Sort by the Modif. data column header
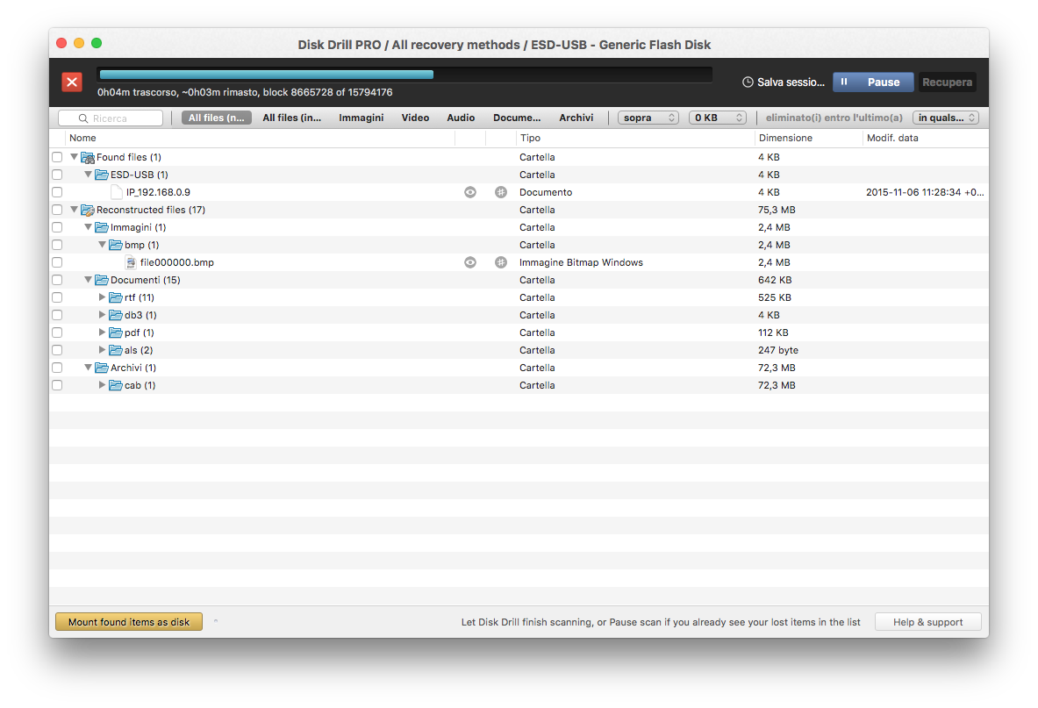Screen dimensions: 1038x708 pyautogui.click(x=926, y=139)
